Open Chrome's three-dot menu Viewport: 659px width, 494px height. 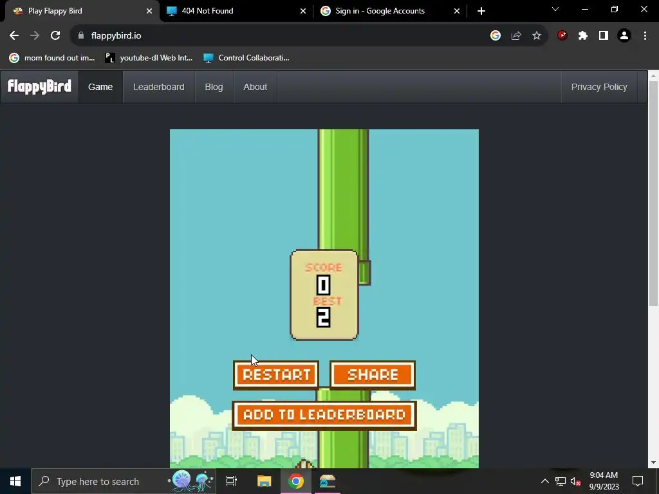[645, 36]
